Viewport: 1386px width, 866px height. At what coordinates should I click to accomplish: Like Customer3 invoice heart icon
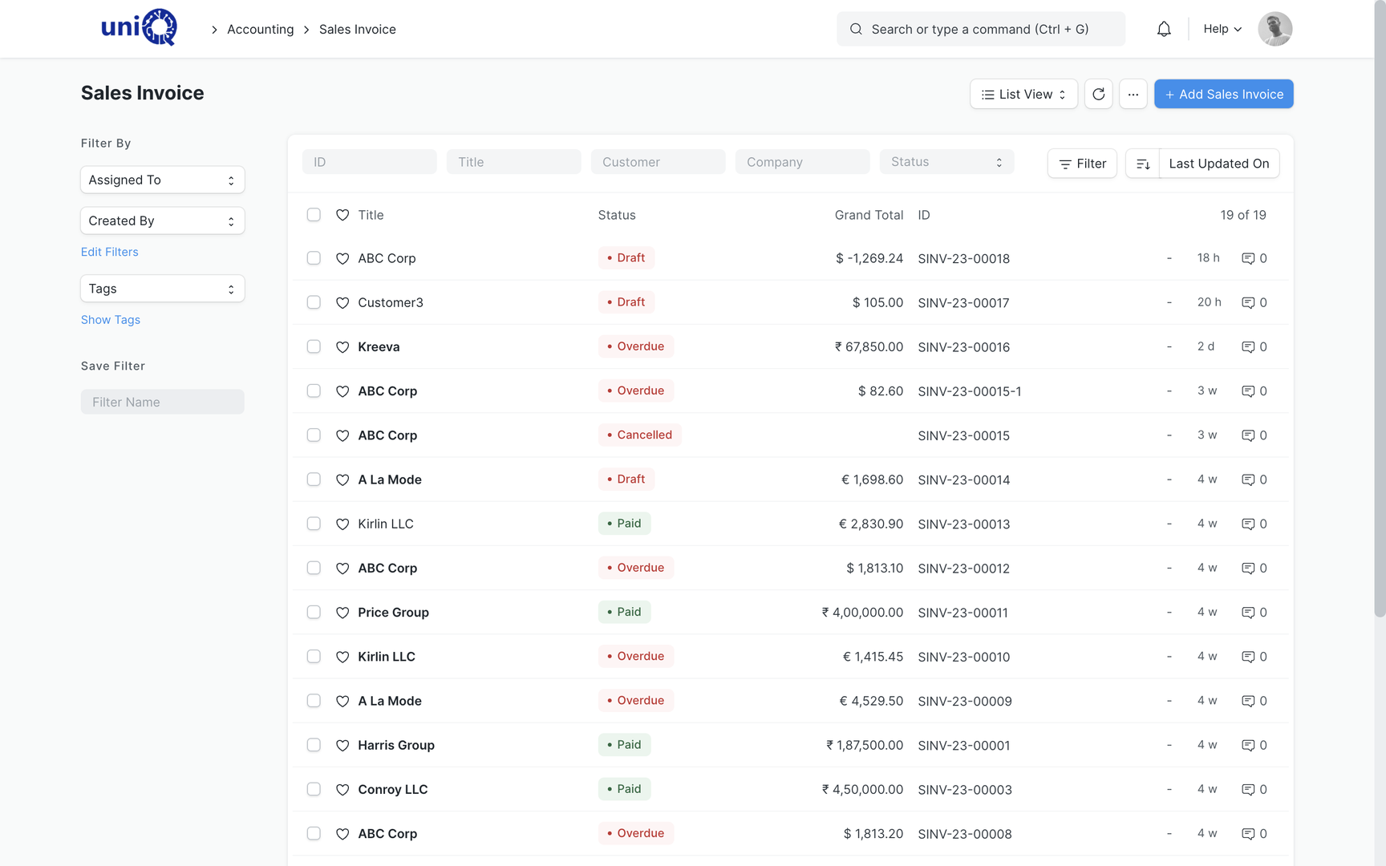coord(342,302)
